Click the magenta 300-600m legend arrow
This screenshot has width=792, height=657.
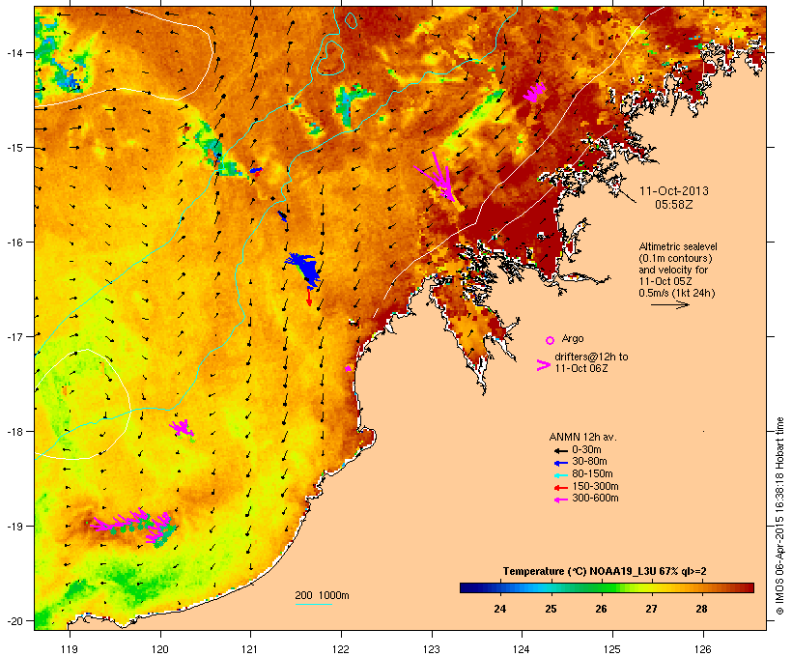[560, 500]
